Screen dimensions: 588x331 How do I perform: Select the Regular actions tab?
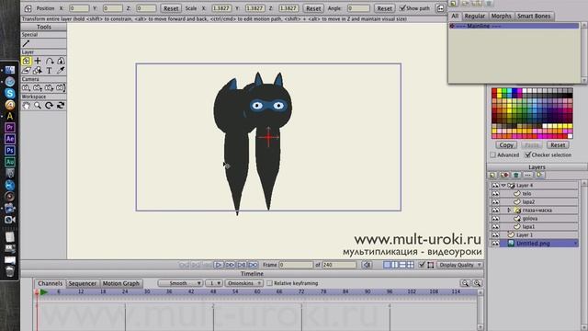[x=475, y=17]
